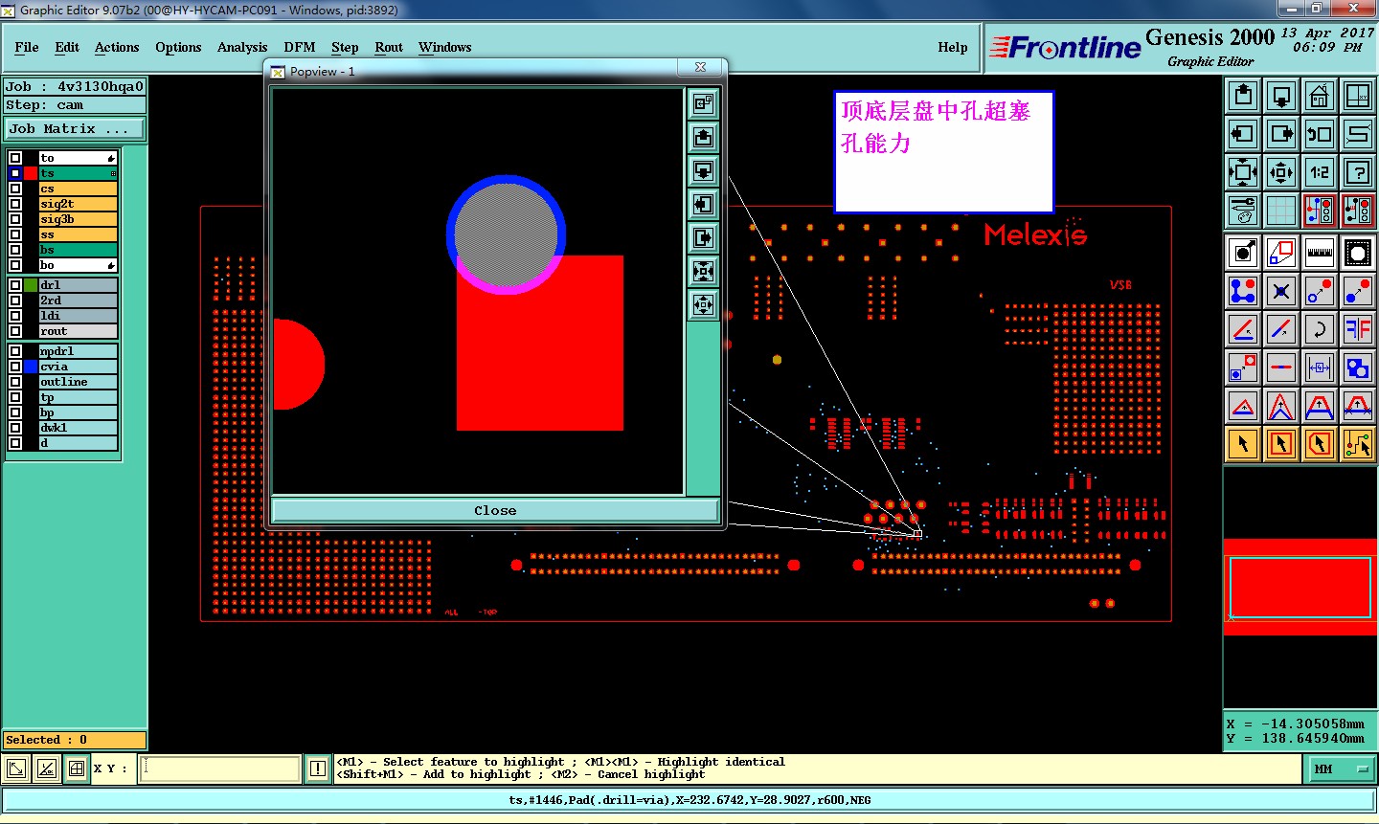Pick the net select tool icon
Viewport: 1379px width, 824px height.
pyautogui.click(x=1358, y=444)
